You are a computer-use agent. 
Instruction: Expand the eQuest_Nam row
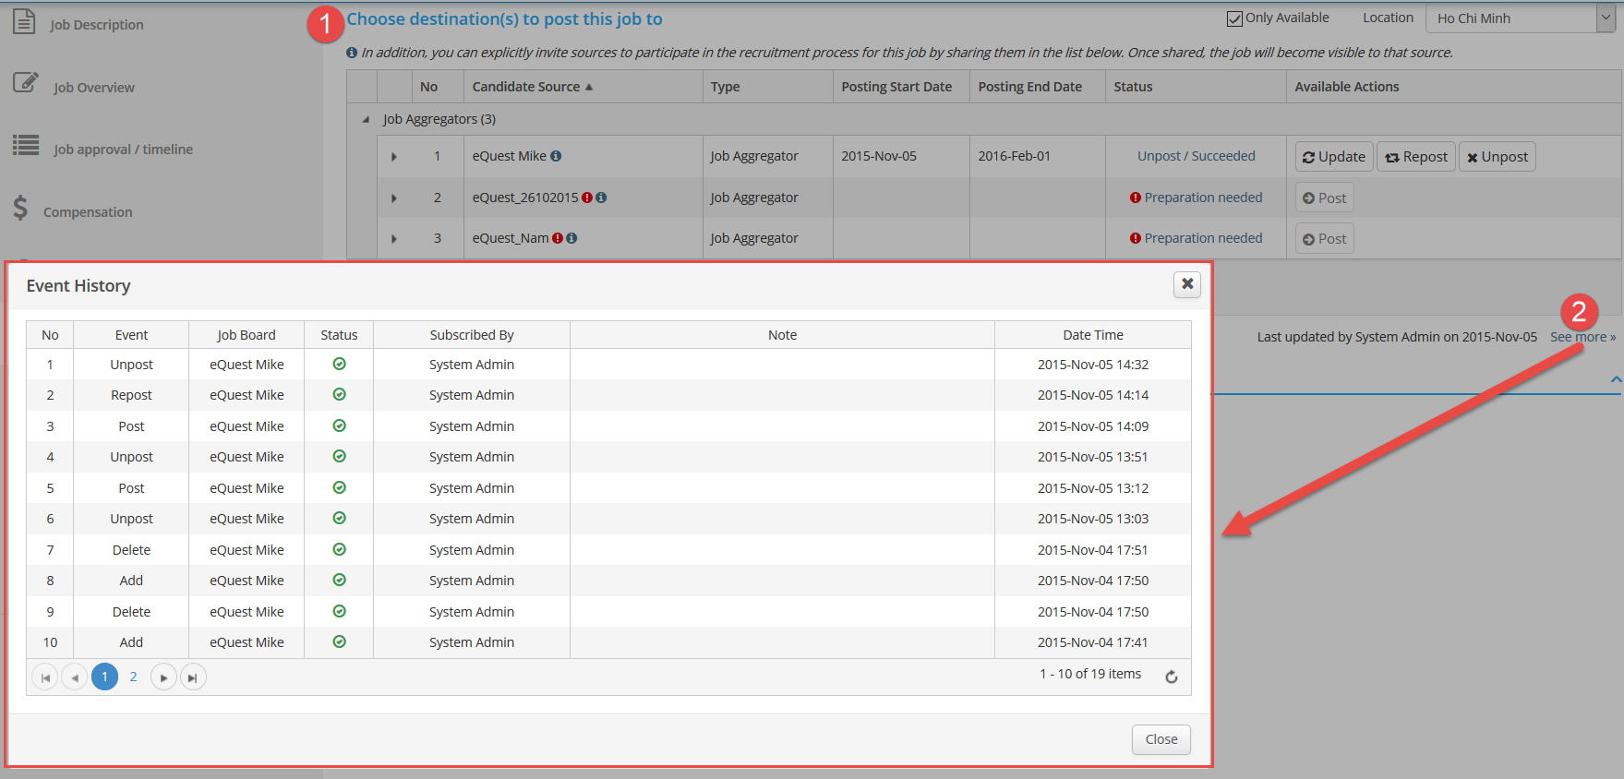[394, 239]
